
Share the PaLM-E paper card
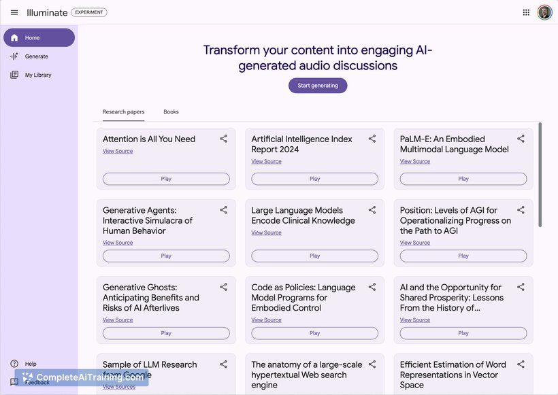(x=521, y=139)
